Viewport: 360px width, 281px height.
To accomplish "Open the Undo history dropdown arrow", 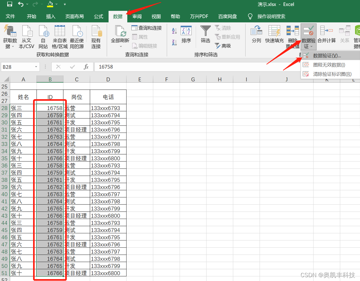I will pos(27,4).
